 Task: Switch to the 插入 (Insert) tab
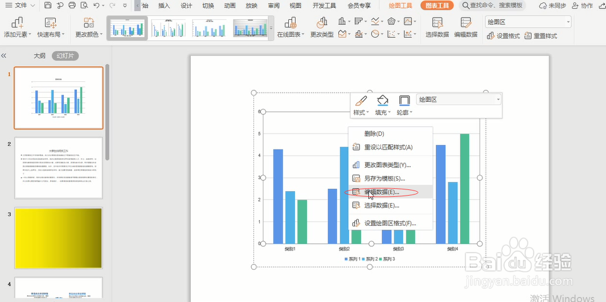164,5
